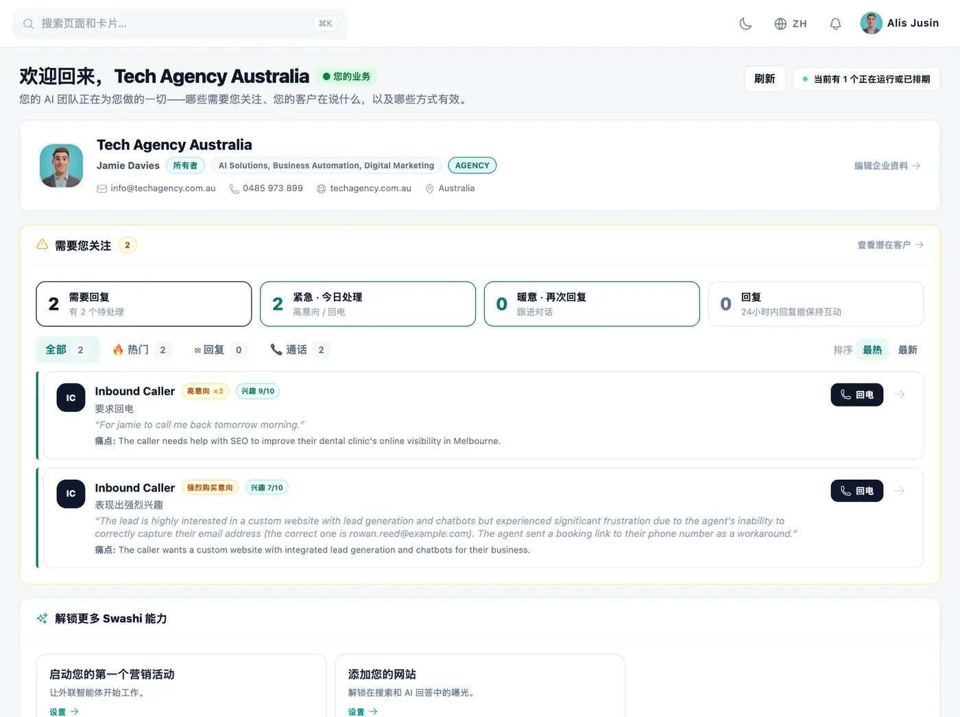Image resolution: width=960 pixels, height=717 pixels.
Task: Select the 暖意 · 再次回复 card
Action: tap(592, 304)
